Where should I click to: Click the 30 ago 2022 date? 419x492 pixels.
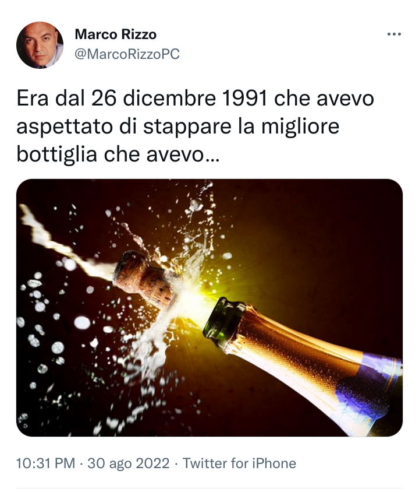click(x=129, y=463)
